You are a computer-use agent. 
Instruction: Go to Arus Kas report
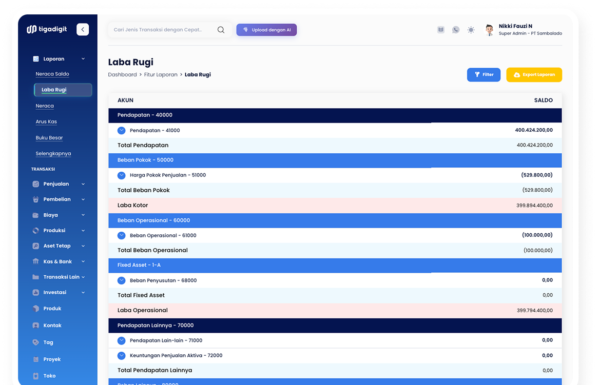46,122
